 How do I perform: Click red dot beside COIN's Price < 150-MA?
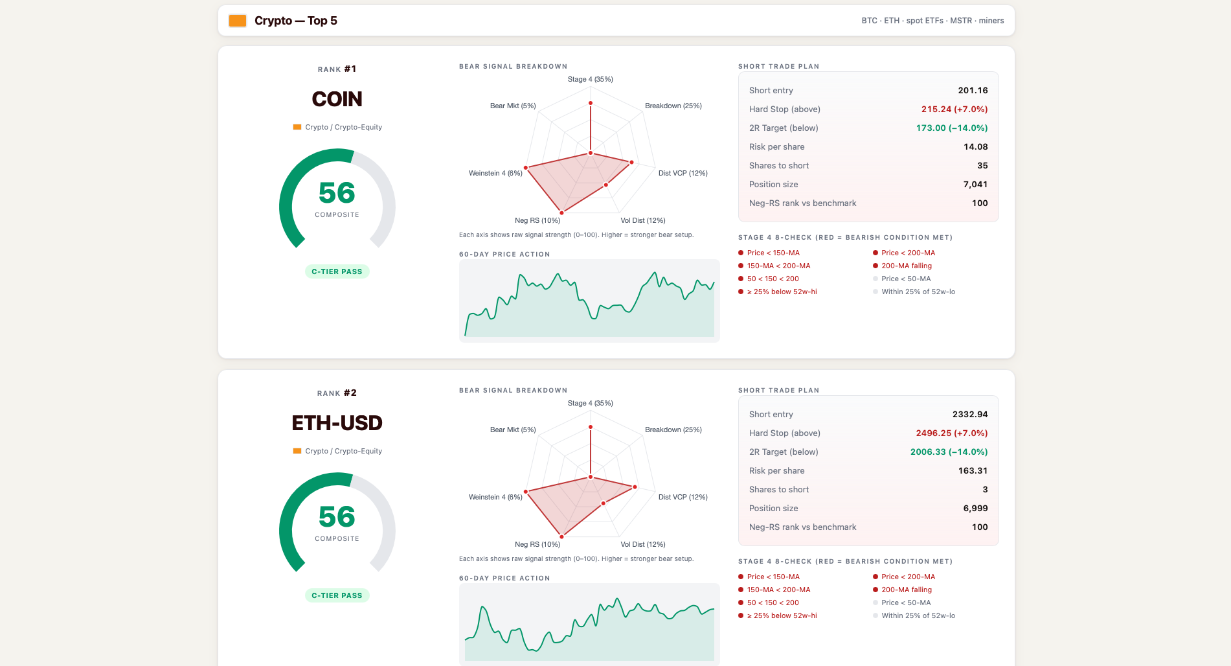[741, 253]
